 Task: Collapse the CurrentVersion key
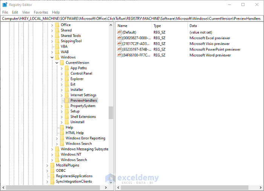(57, 63)
